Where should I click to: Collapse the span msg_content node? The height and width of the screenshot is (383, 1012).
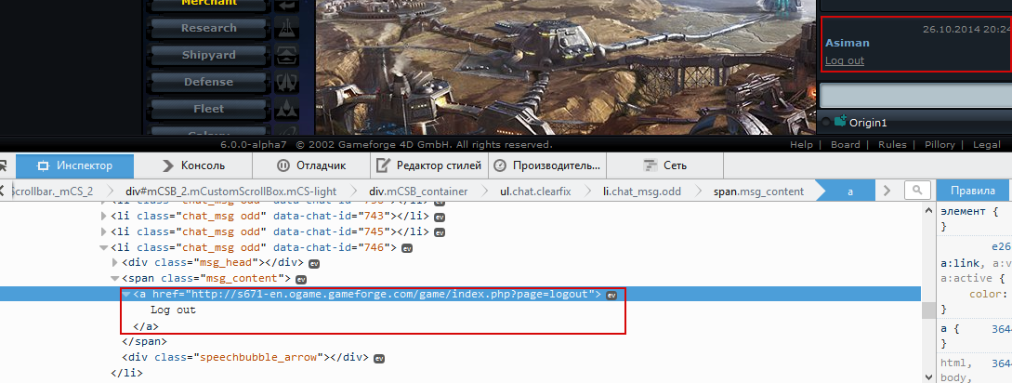[115, 278]
